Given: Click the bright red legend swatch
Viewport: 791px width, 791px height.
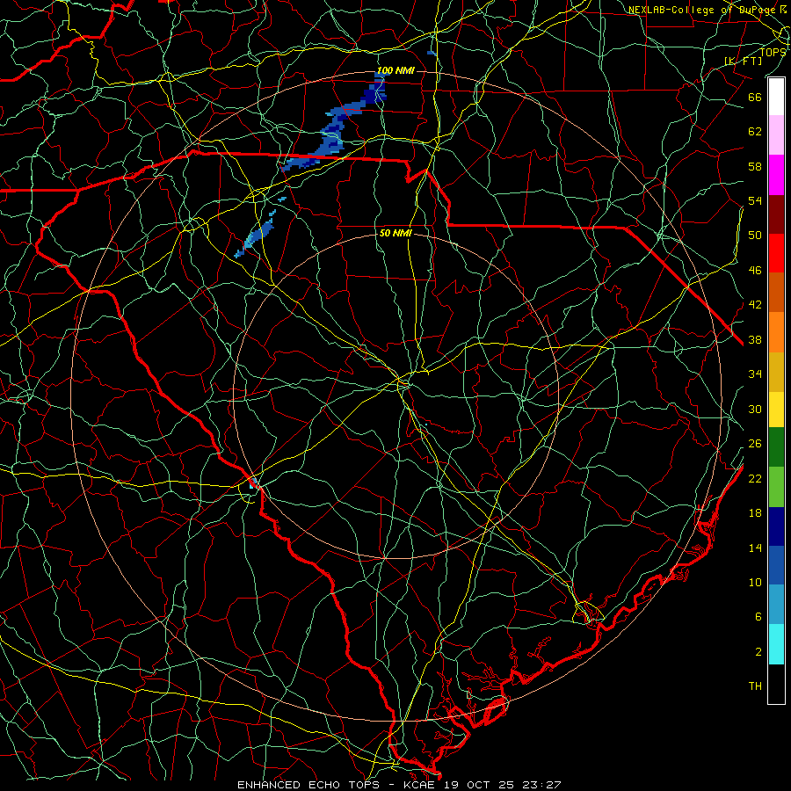Looking at the screenshot, I should (776, 253).
